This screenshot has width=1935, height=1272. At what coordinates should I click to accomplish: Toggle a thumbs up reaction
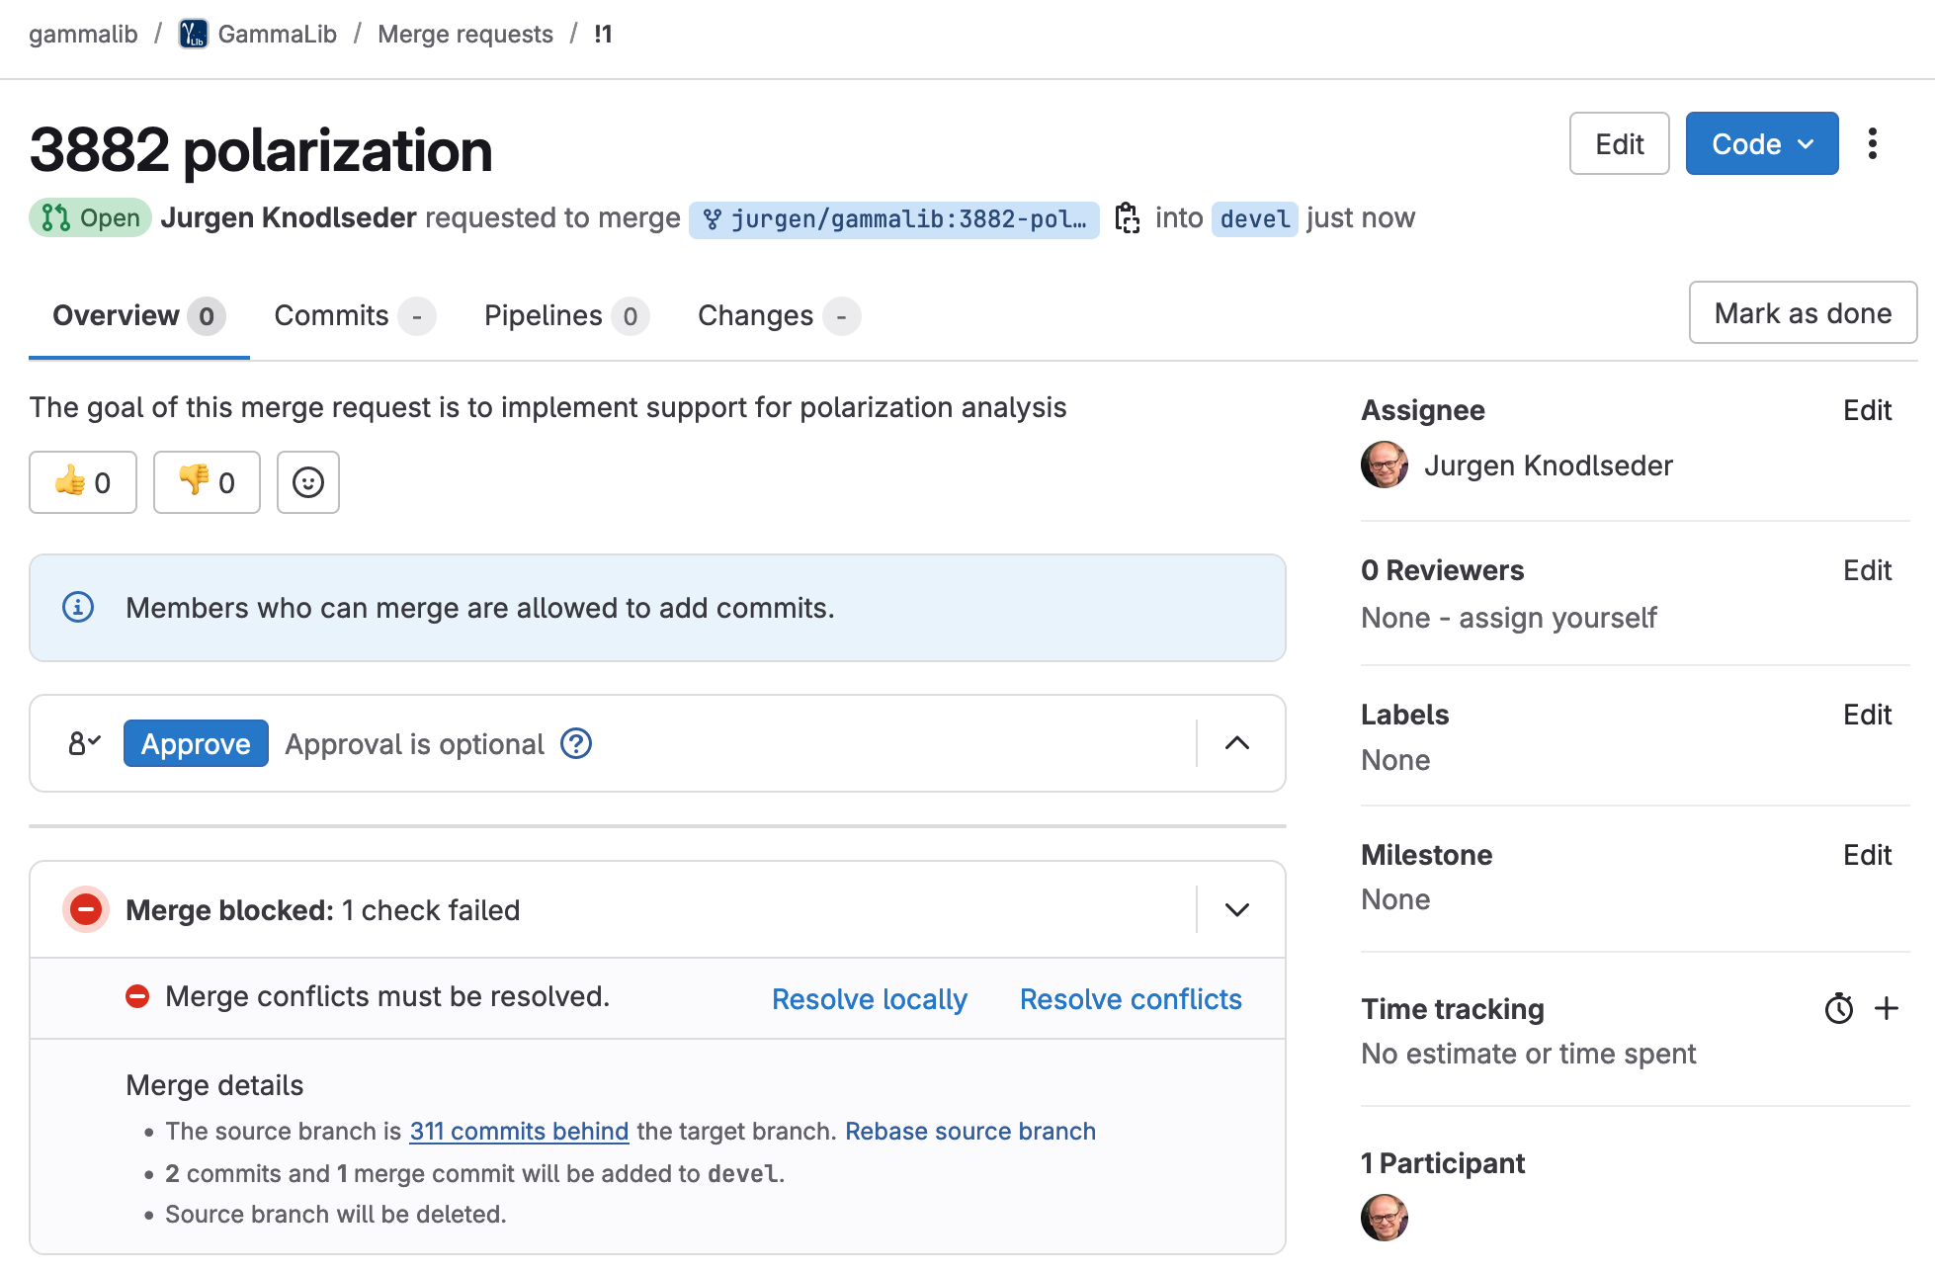point(82,482)
